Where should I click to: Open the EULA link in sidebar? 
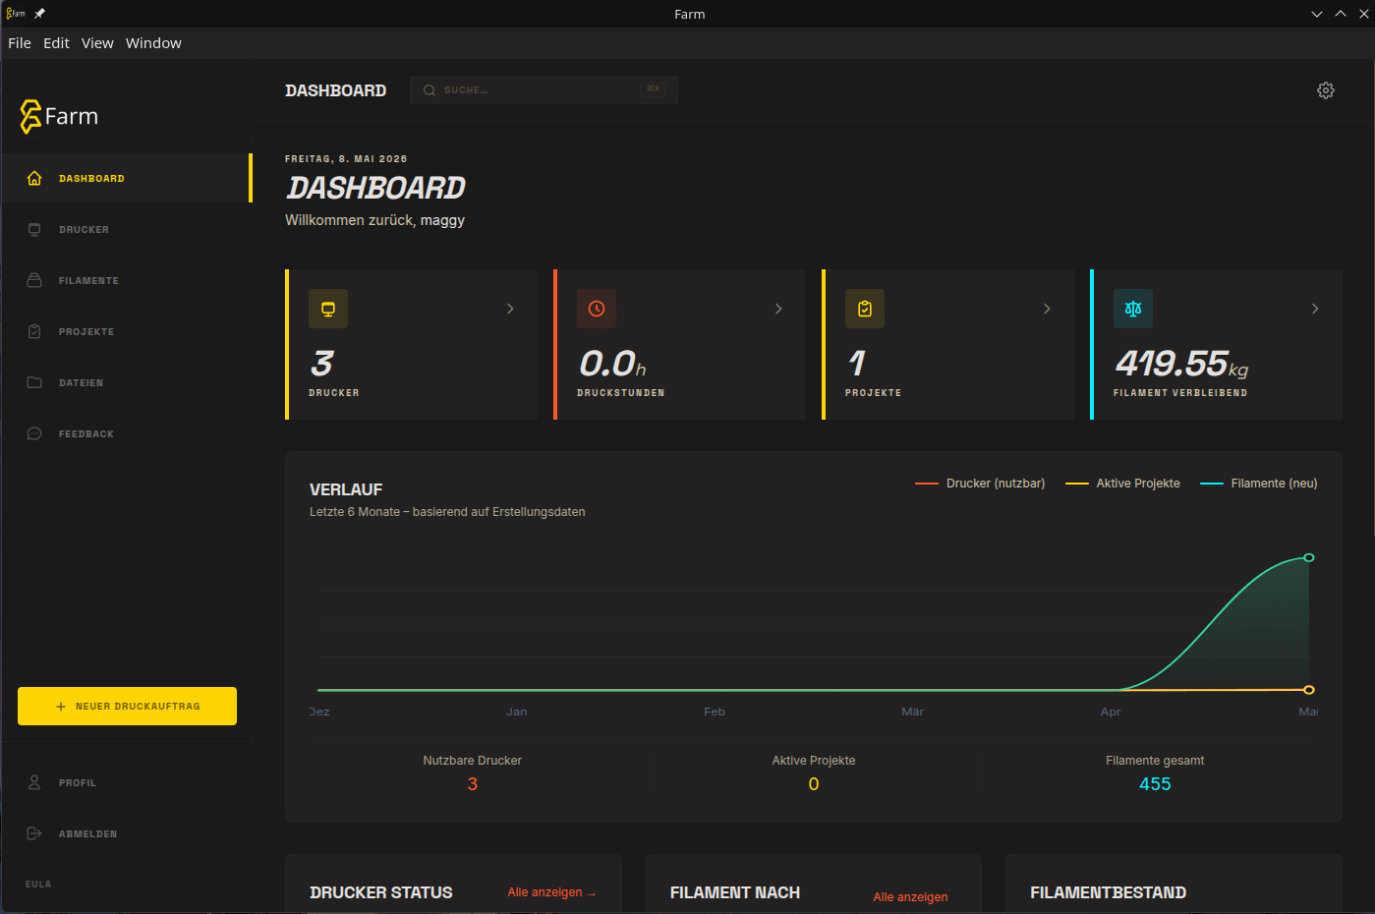pyautogui.click(x=38, y=885)
